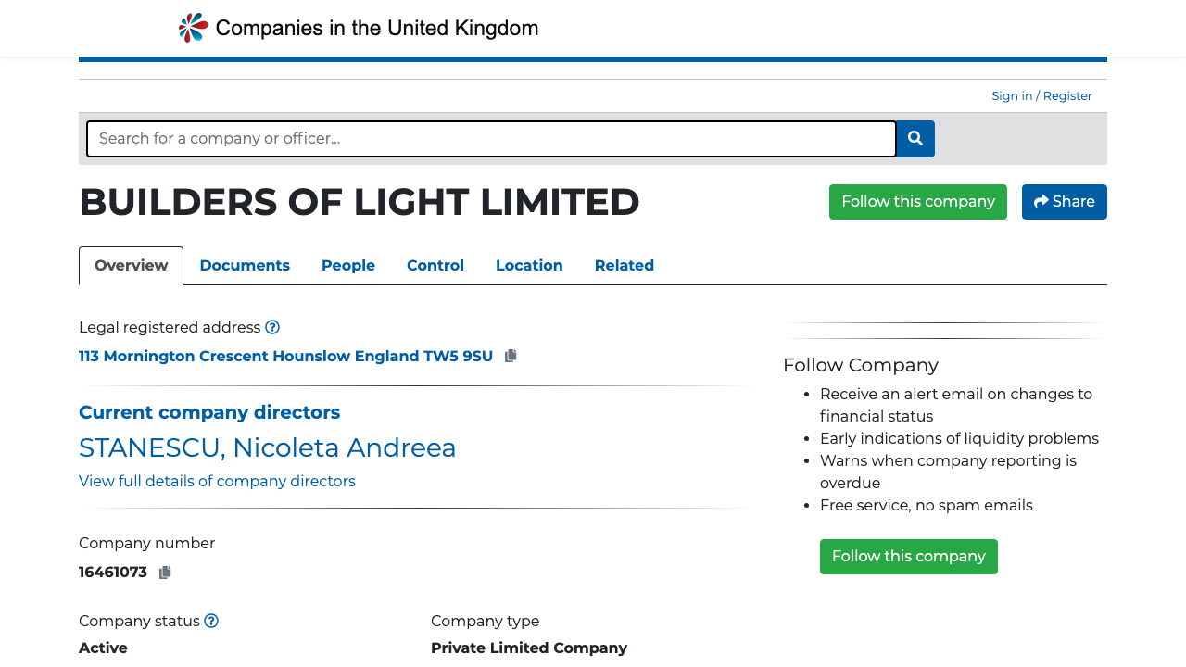
Task: Open the legal registered address help icon
Action: point(272,327)
